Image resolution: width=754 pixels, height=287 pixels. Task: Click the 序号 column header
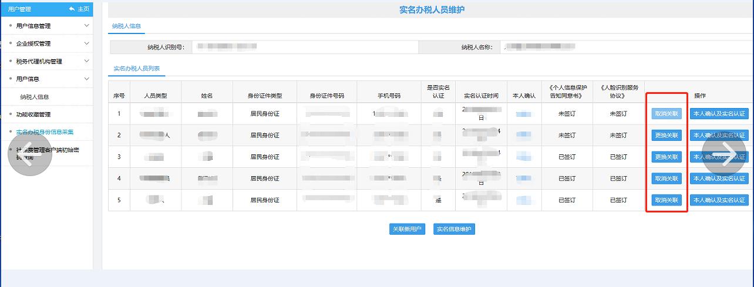click(119, 96)
